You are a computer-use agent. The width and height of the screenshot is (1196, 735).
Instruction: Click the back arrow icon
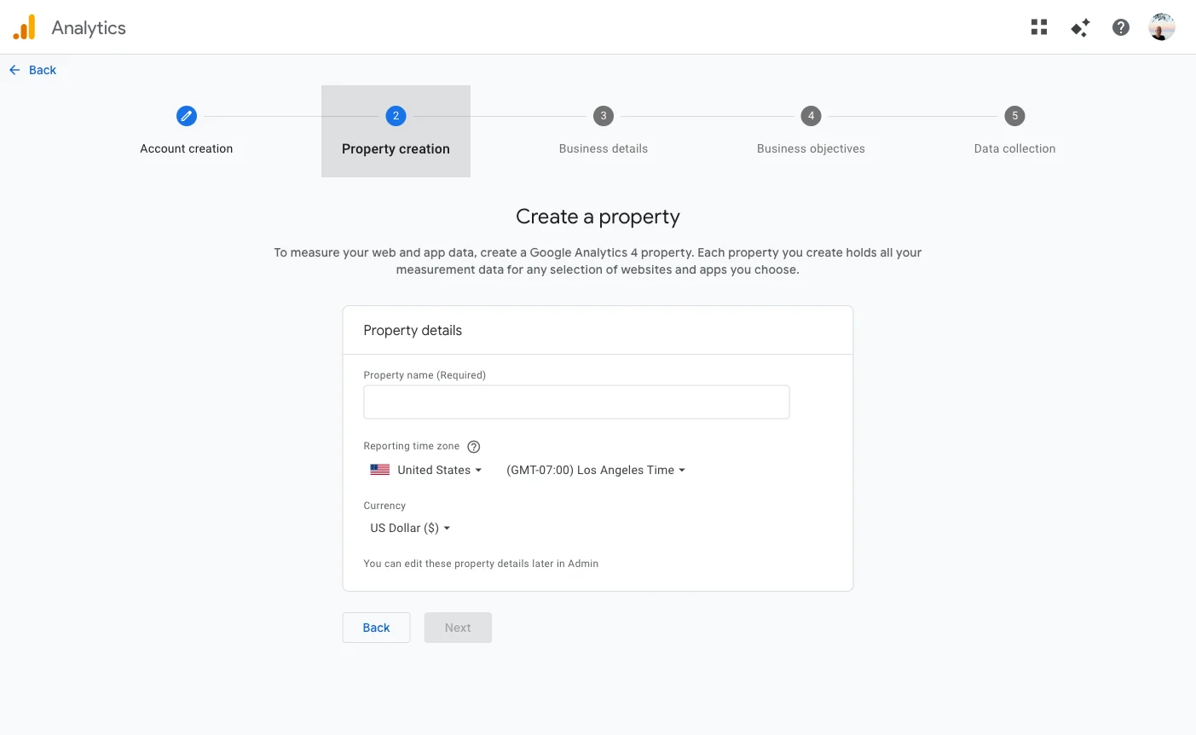(x=14, y=69)
